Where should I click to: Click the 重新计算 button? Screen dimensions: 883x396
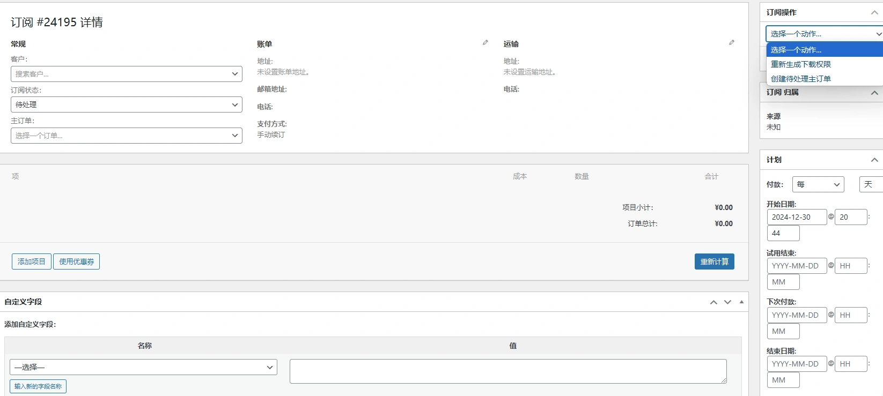point(715,261)
